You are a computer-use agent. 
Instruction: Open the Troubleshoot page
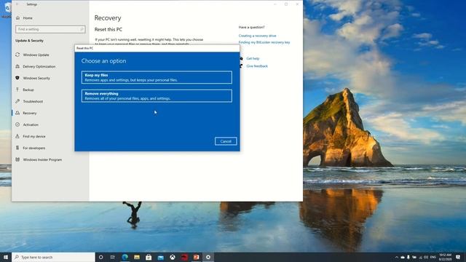point(33,101)
